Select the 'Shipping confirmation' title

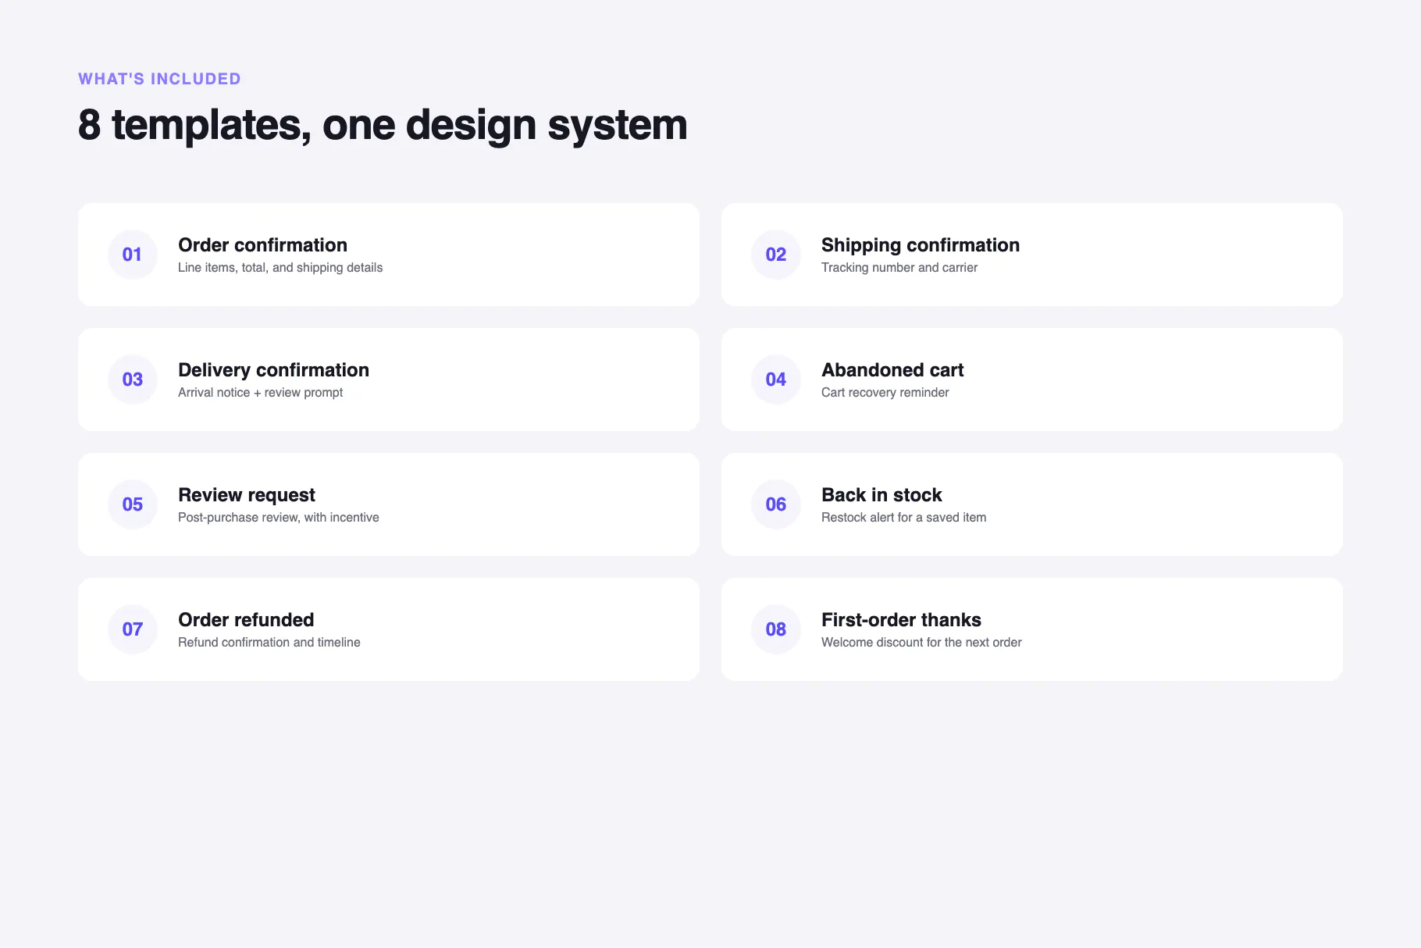921,245
